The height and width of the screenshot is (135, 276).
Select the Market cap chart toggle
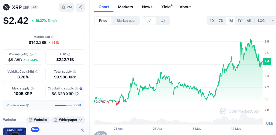click(x=126, y=21)
